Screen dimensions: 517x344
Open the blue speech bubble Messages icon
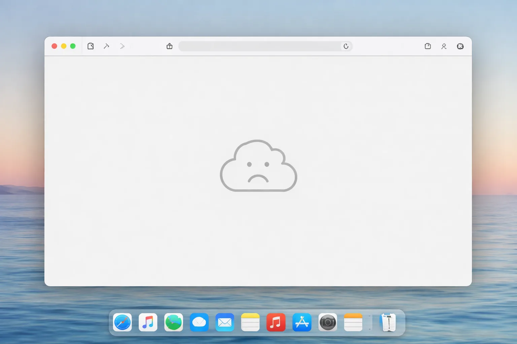click(x=199, y=322)
